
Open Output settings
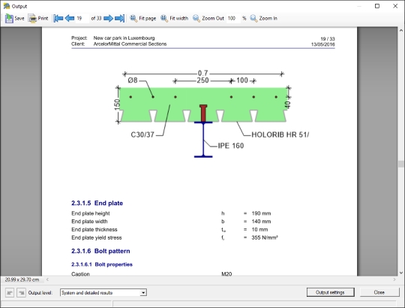tap(330, 292)
